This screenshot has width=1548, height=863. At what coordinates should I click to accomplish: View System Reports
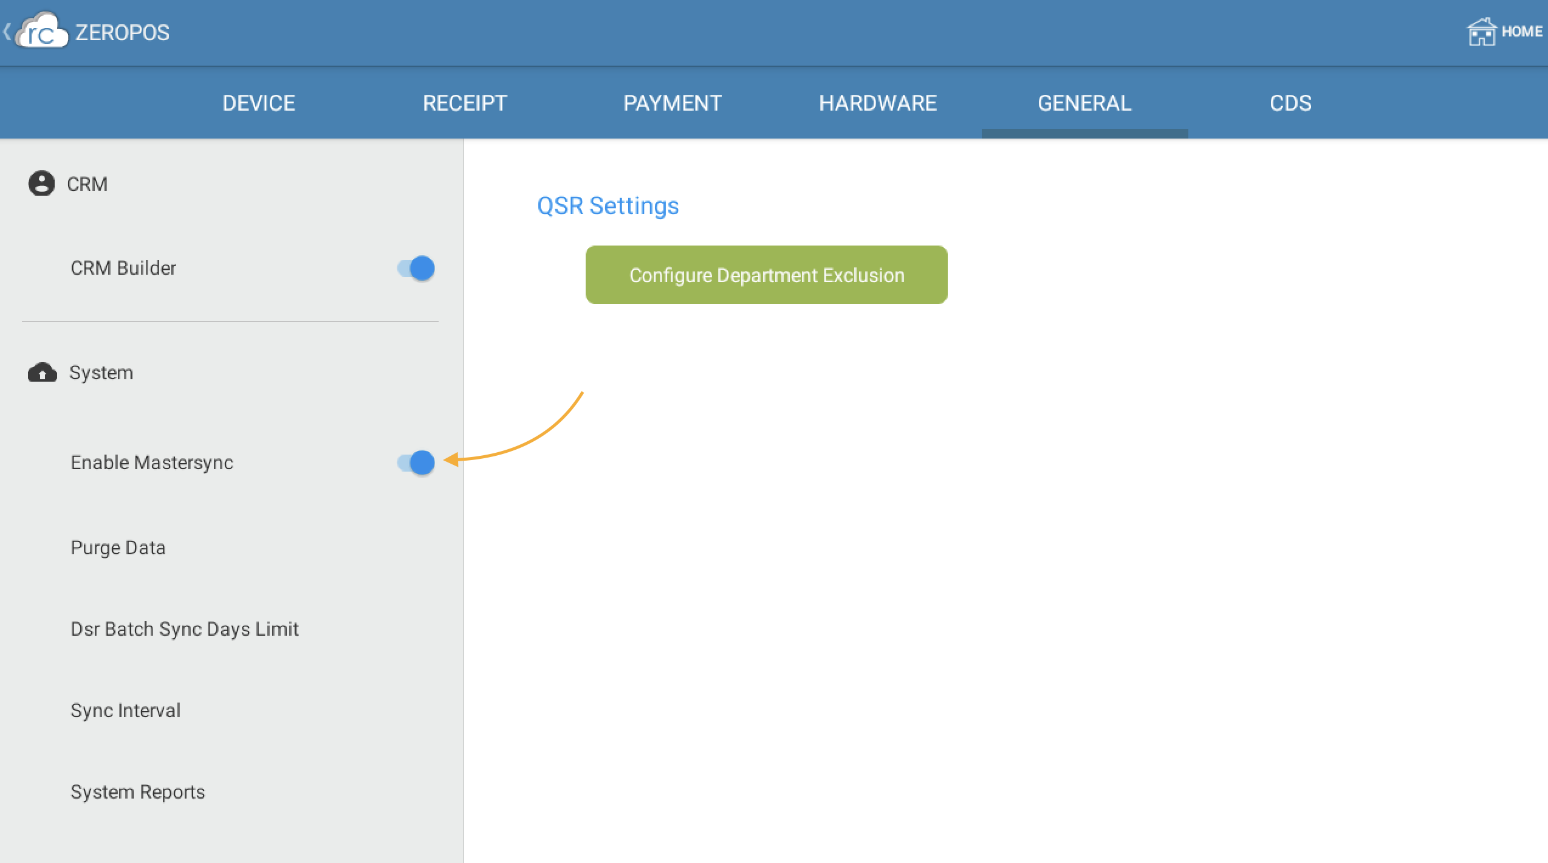[138, 791]
